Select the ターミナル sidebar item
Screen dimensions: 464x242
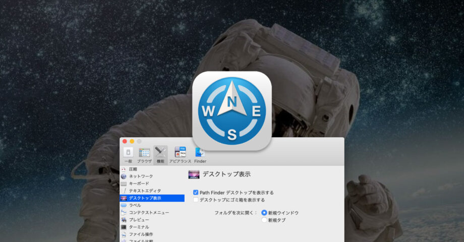[152, 227]
